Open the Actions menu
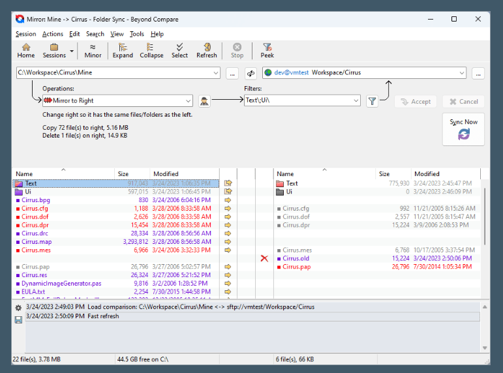503x373 pixels. tap(53, 34)
